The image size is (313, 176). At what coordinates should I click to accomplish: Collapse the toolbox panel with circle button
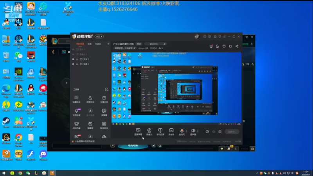[106, 90]
